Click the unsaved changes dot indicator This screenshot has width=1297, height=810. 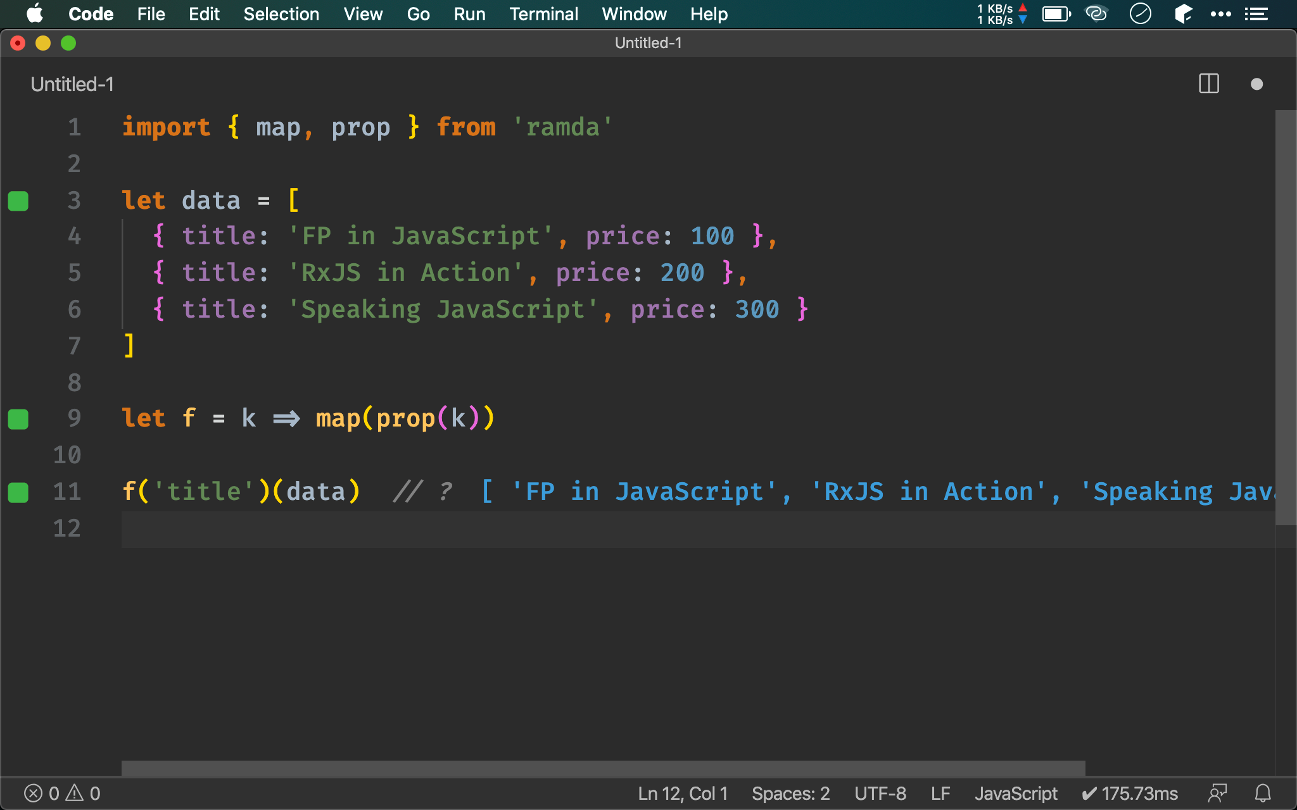click(1256, 84)
